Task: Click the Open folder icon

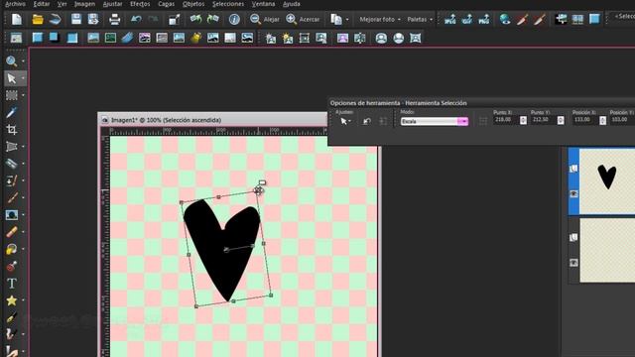Action: point(38,19)
